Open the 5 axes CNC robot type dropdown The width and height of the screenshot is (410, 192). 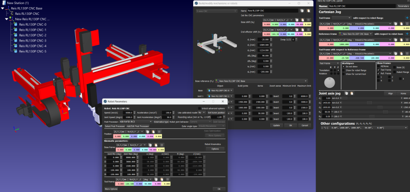[x=216, y=11]
